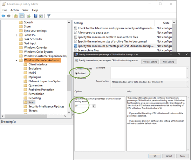Select Task Scheduler tree item
The image size is (191, 161).
pos(33,39)
